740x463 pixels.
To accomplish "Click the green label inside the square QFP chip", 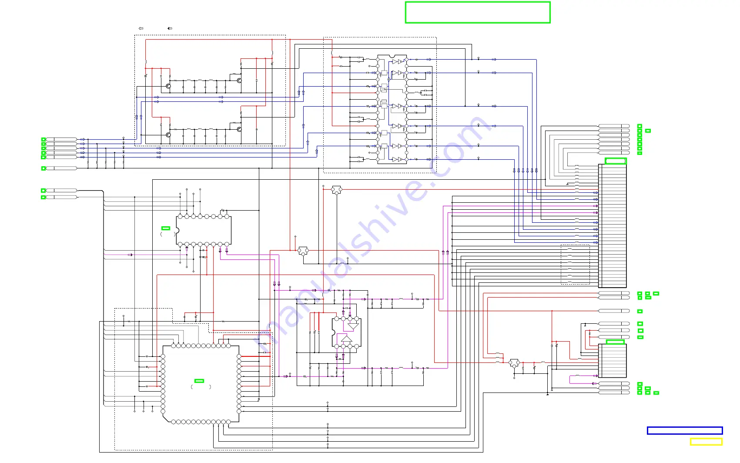I will click(x=199, y=381).
